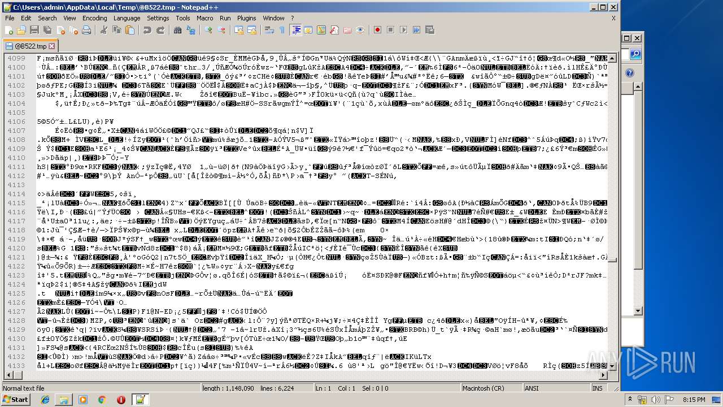Click the editor vertical scrollbar down arrow
723x407 pixels.
click(613, 365)
